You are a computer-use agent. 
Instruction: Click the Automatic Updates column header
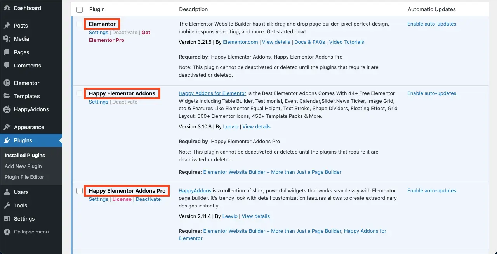click(x=432, y=9)
